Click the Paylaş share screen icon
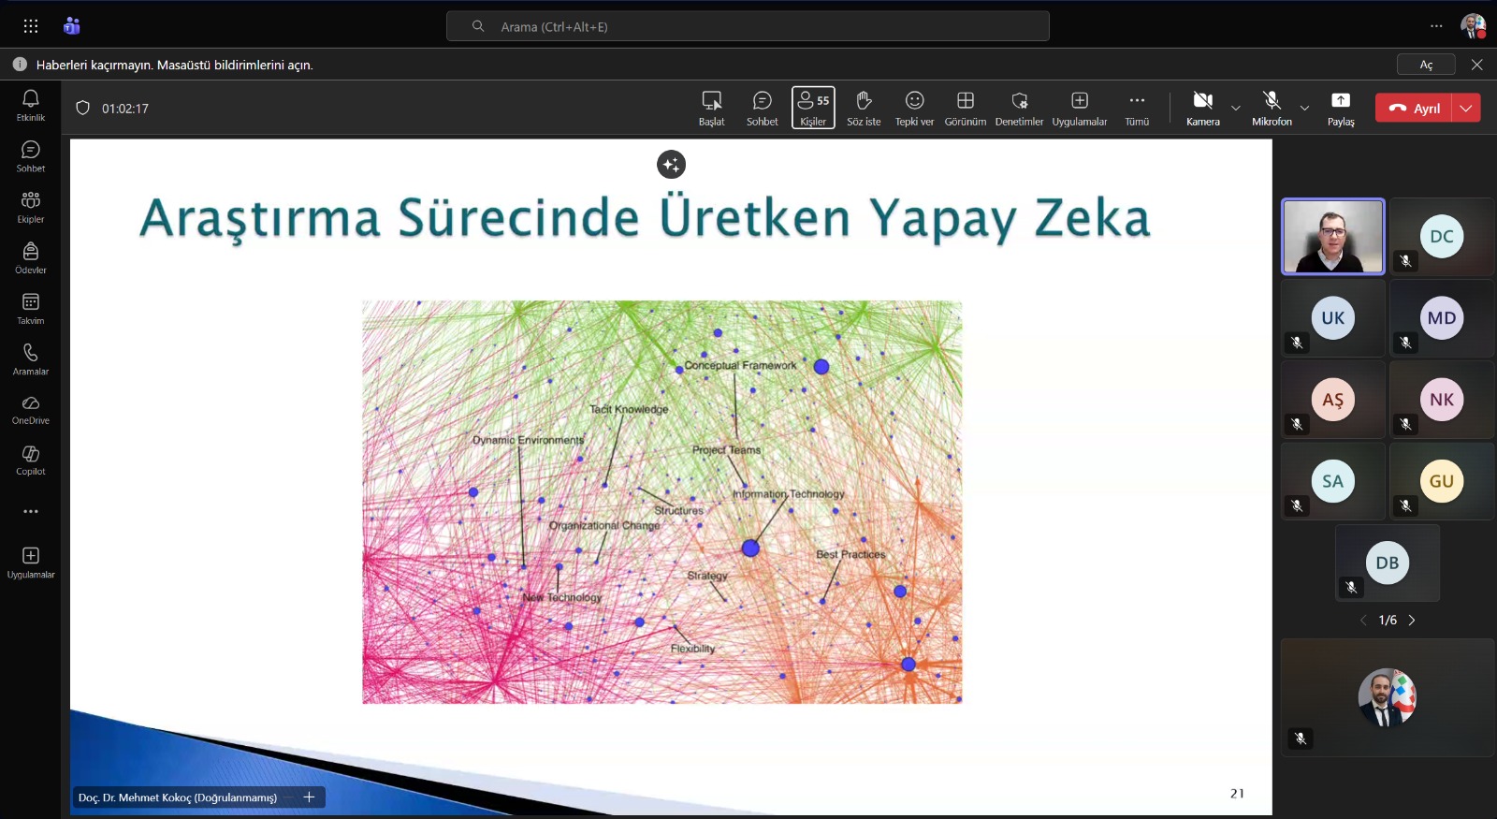 click(1341, 108)
